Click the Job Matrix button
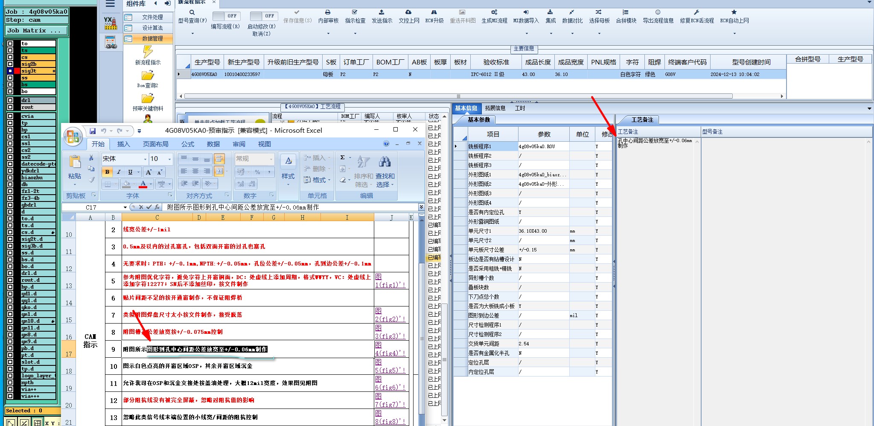 pyautogui.click(x=37, y=31)
